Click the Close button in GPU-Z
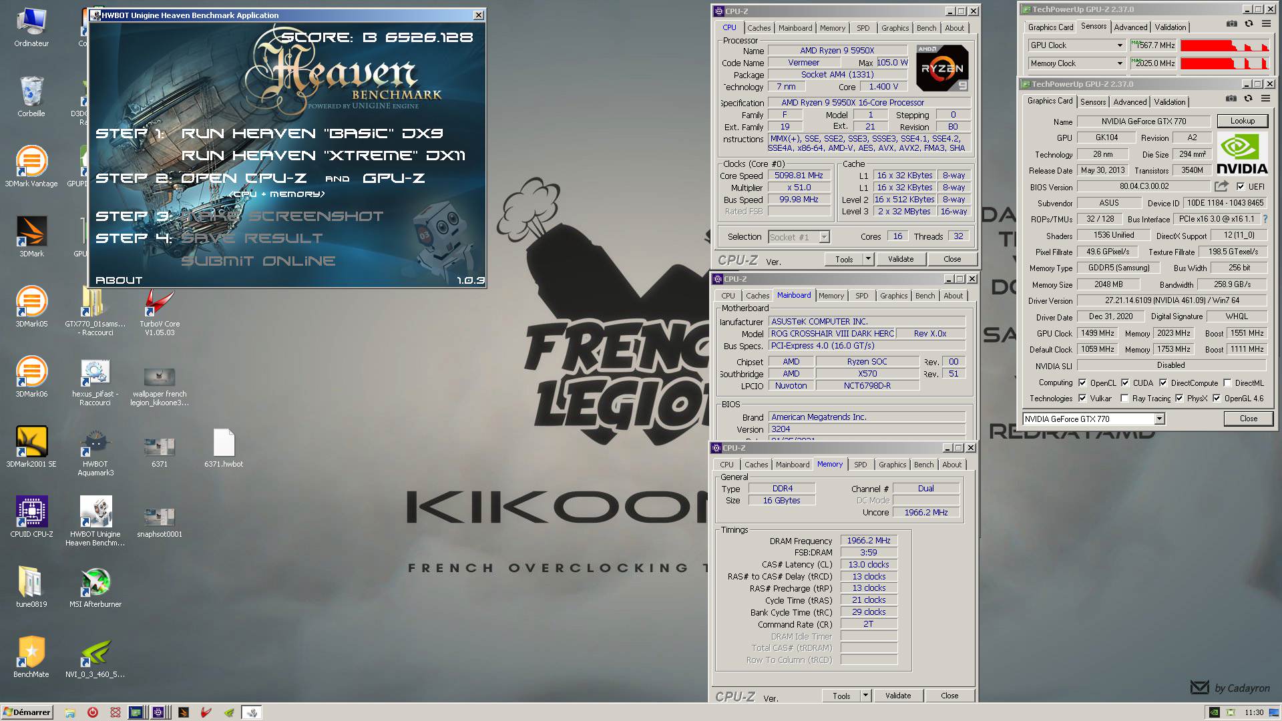This screenshot has width=1282, height=721. coord(1249,419)
